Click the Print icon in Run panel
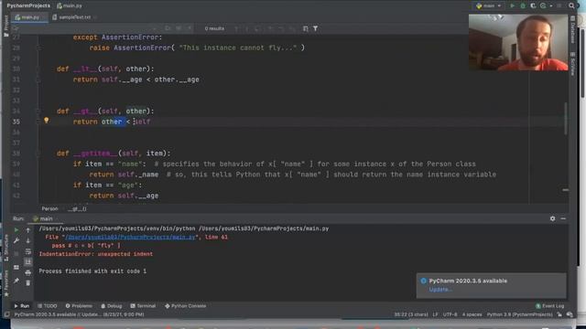The image size is (586, 329). pyautogui.click(x=28, y=272)
